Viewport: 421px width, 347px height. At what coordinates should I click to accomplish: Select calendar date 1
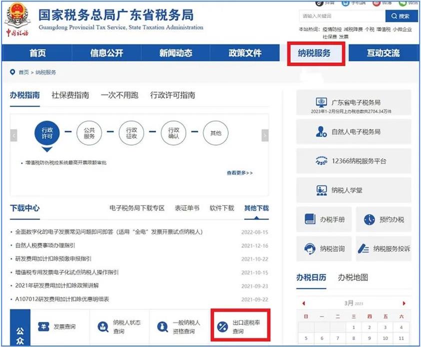point(353,327)
